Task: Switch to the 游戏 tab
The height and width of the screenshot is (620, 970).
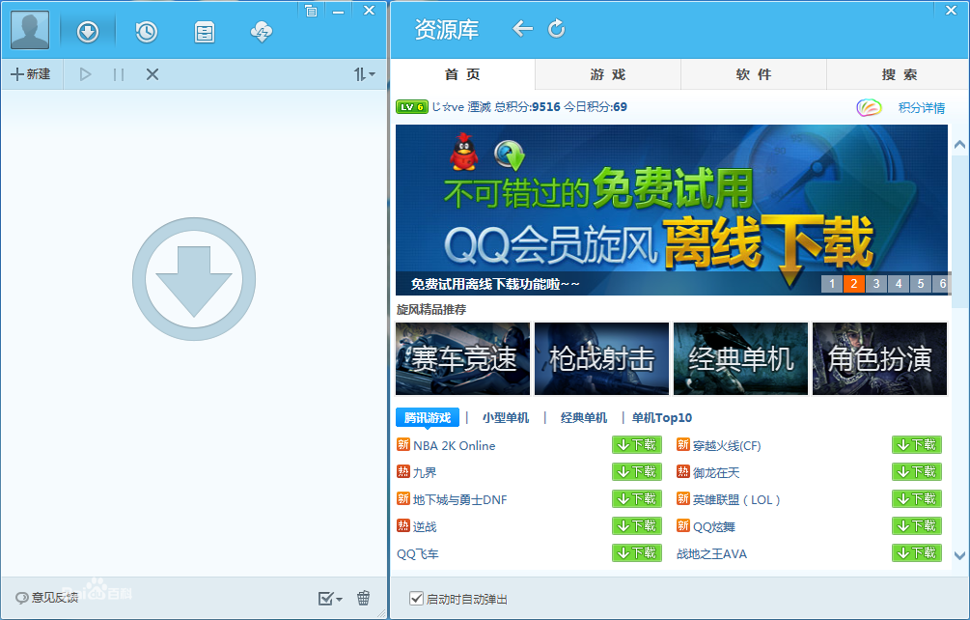Action: [608, 74]
